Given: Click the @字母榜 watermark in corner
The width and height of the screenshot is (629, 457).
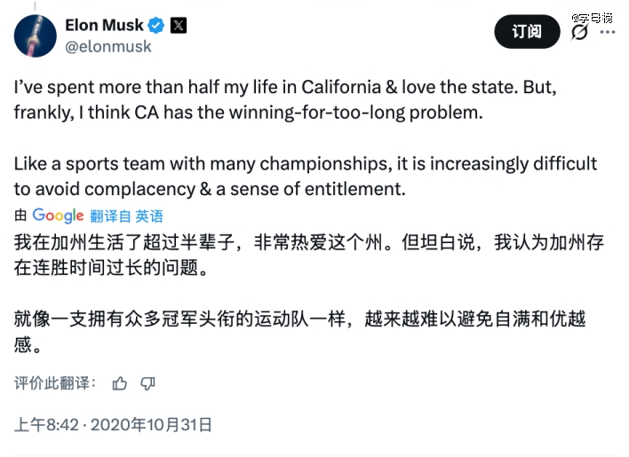Looking at the screenshot, I should (597, 16).
